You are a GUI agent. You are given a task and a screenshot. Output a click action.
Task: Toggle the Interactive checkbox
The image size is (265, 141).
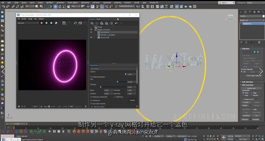(91, 100)
